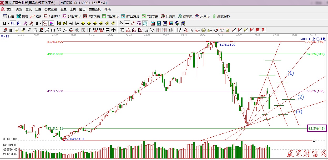Select the hand pan tool
Viewport: 328px width, 160px height.
[x=121, y=23]
